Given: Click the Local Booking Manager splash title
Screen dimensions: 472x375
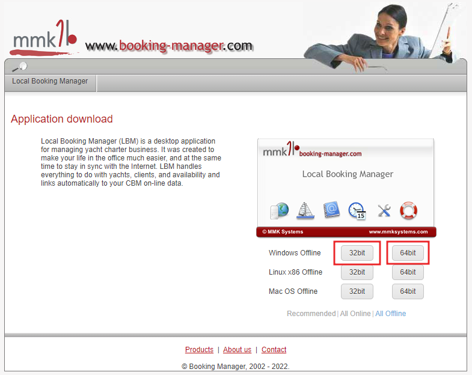Looking at the screenshot, I should pos(348,174).
